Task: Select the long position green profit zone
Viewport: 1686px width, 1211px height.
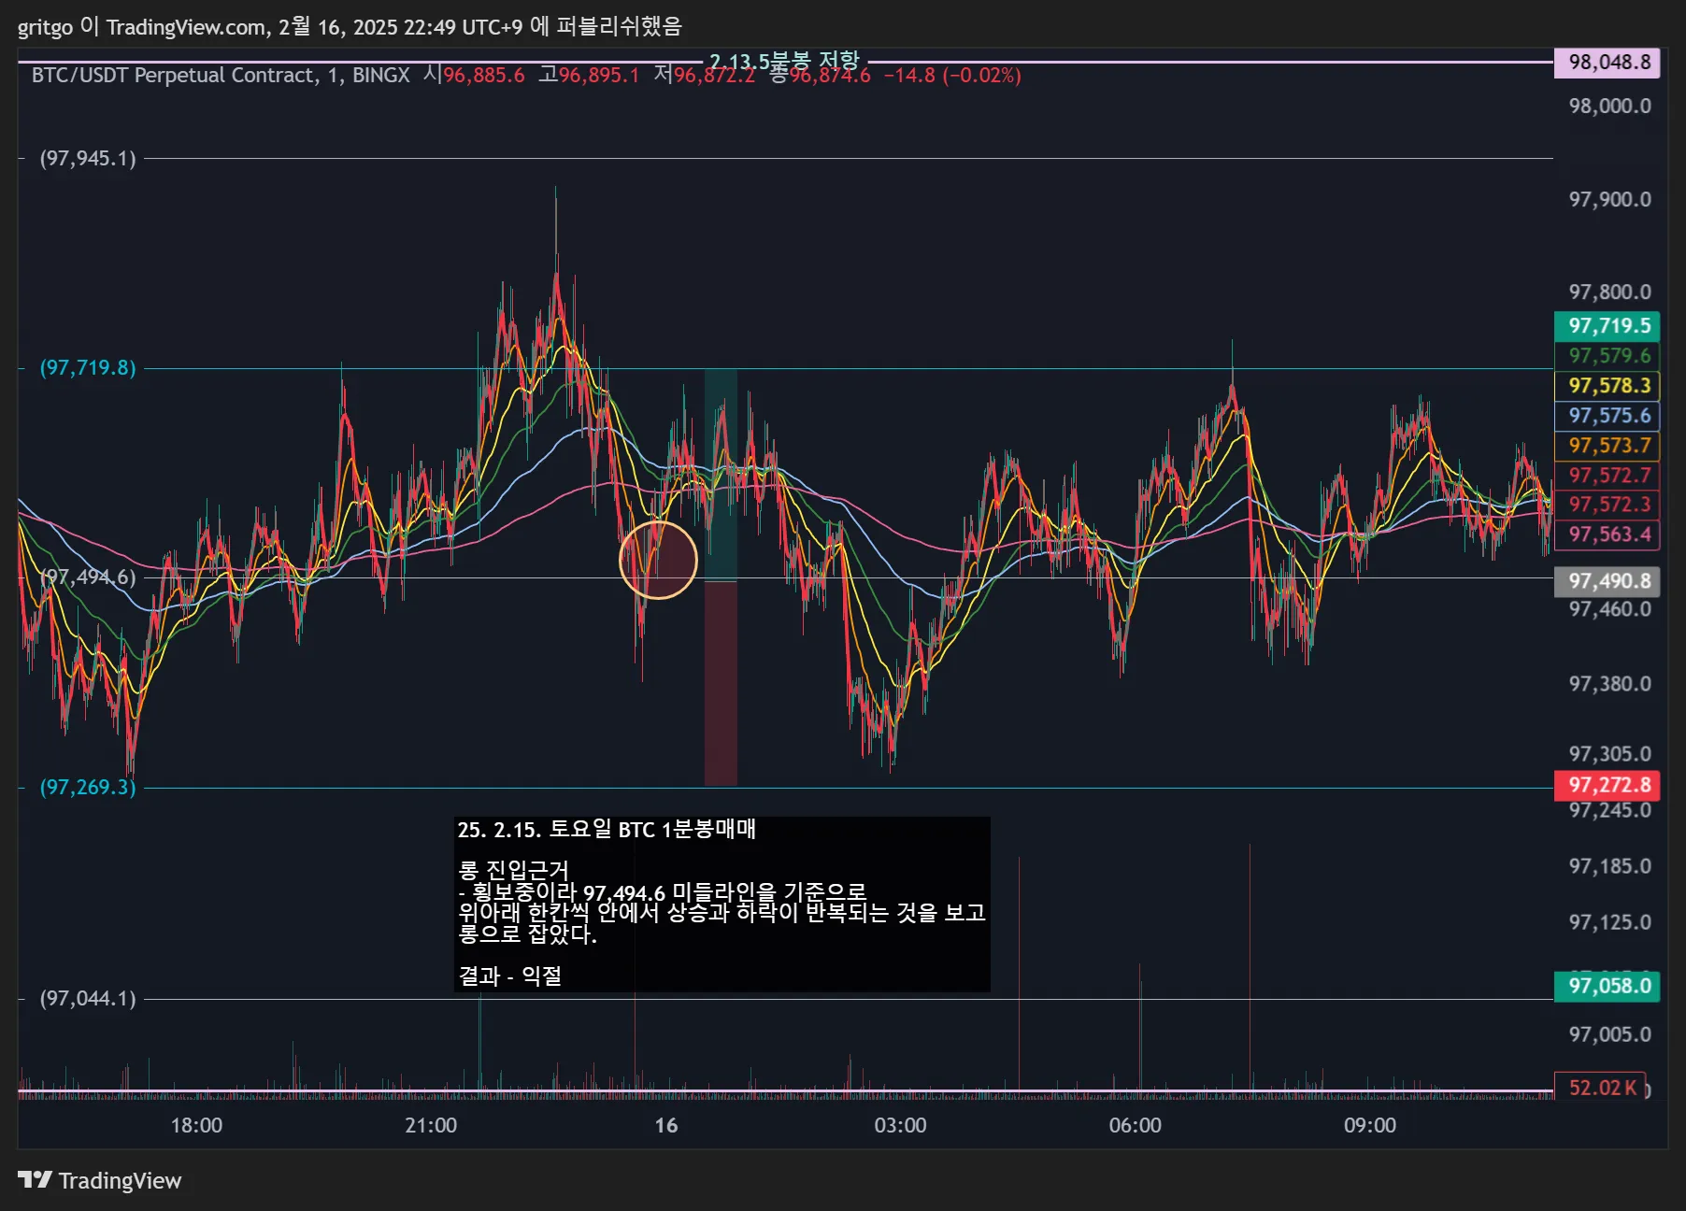Action: (x=721, y=475)
